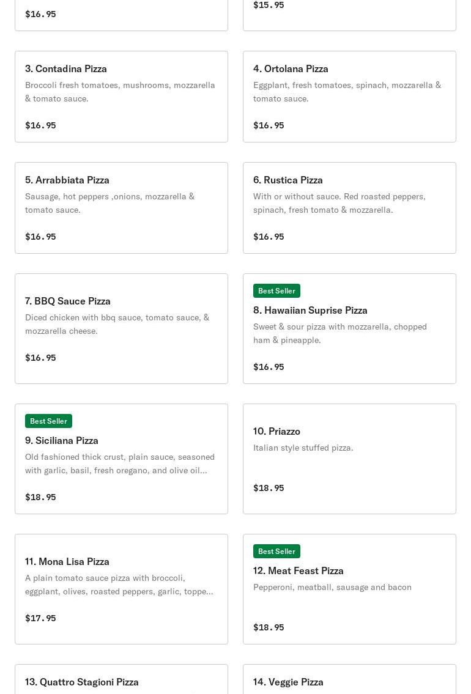Open the 5. Arrabbiata Pizza item
Image resolution: width=471 pixels, height=694 pixels.
(121, 208)
